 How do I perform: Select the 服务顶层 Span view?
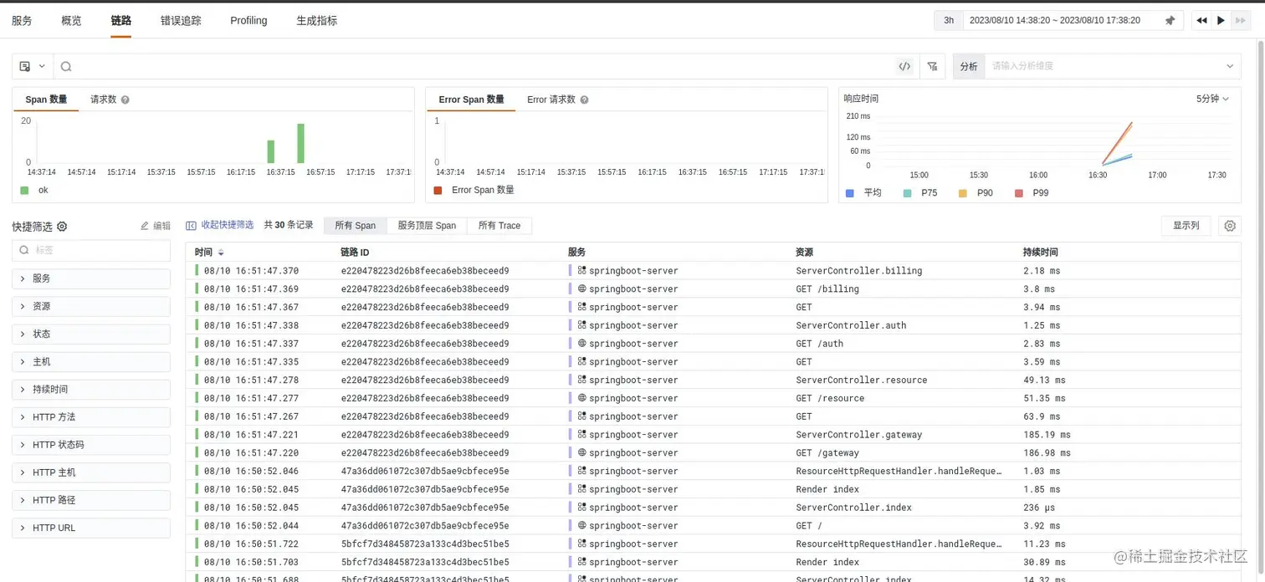click(x=427, y=226)
